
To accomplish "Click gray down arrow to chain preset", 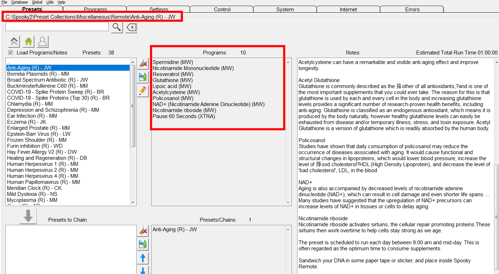I will [x=28, y=216].
